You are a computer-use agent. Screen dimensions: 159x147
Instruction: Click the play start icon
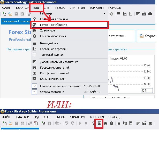[80, 123]
